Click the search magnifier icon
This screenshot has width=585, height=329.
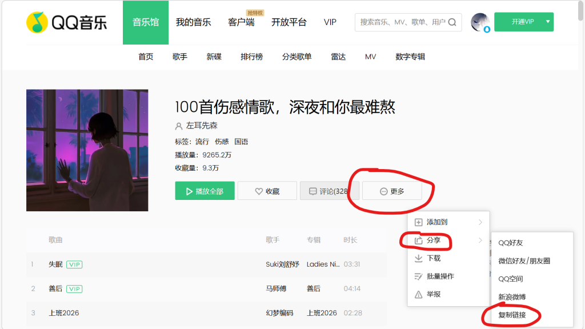452,22
